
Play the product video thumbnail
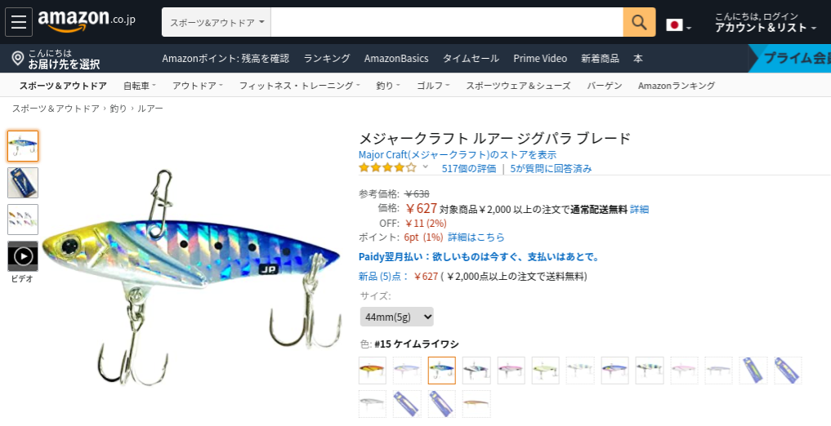click(23, 256)
